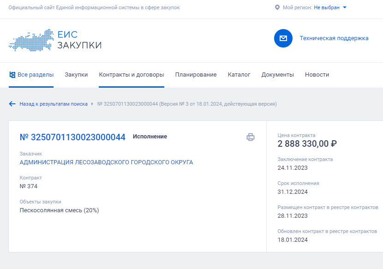Click the envelope support icon
This screenshot has height=269, width=383.
(x=283, y=38)
